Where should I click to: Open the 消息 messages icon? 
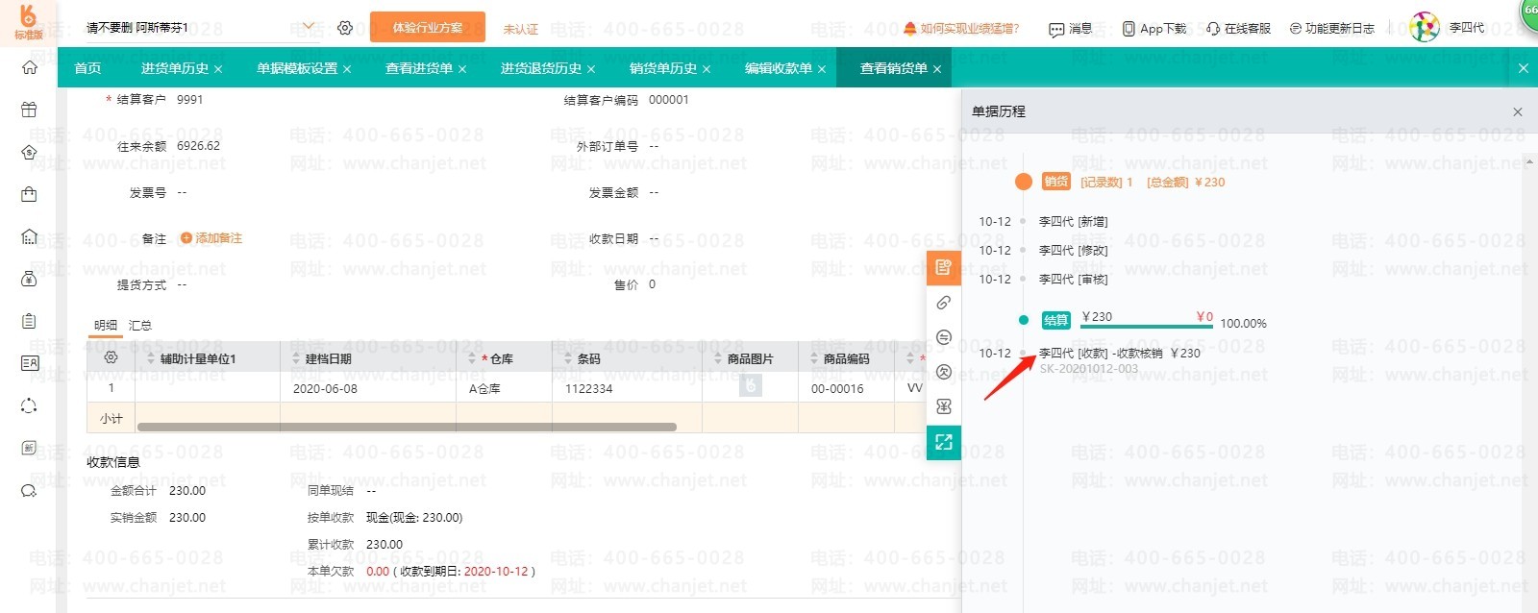coord(1070,29)
